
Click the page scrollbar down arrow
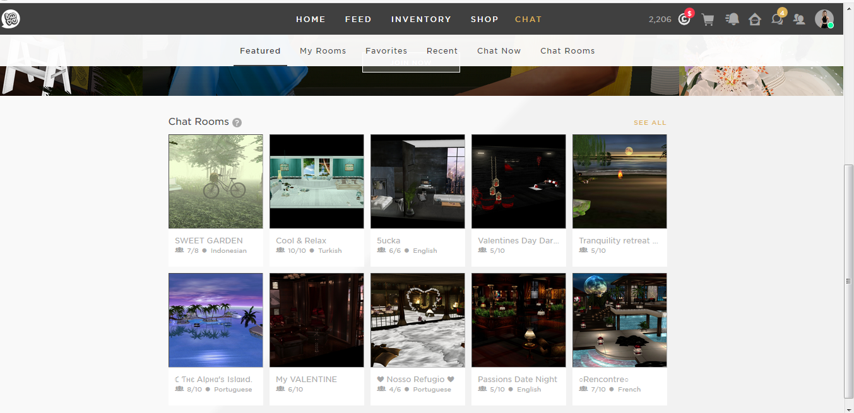click(x=849, y=409)
